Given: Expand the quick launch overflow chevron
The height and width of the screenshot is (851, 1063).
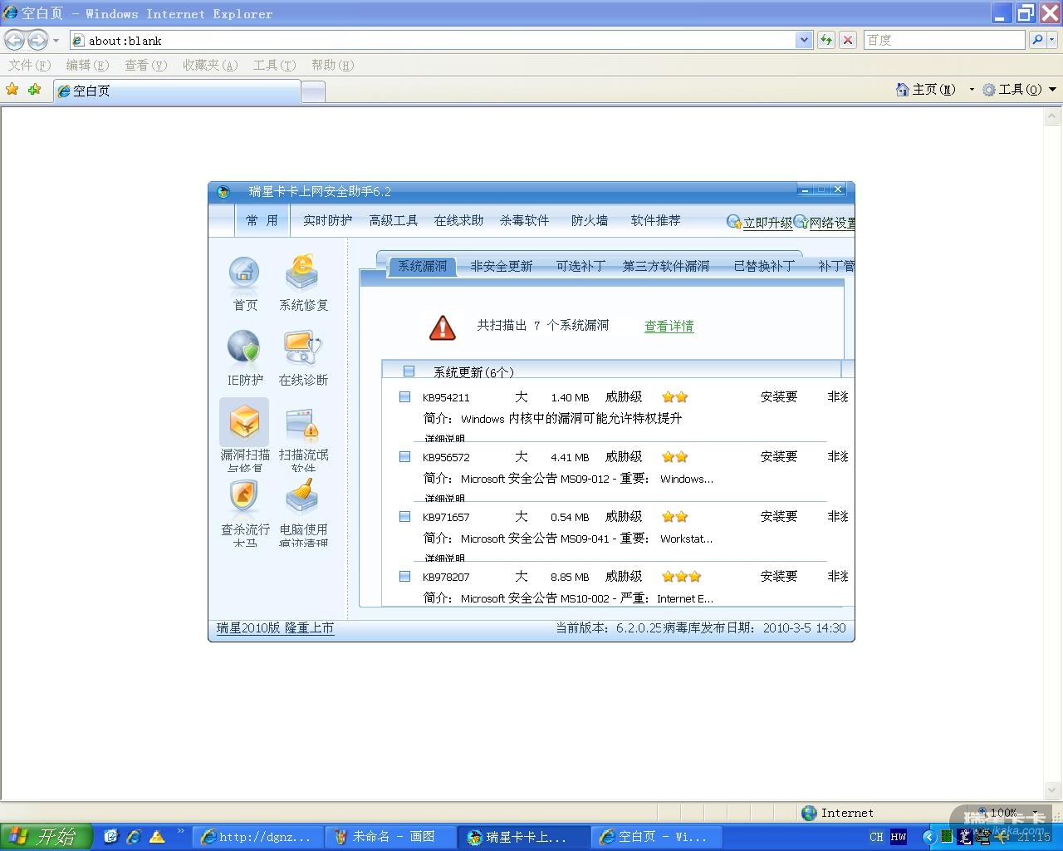Looking at the screenshot, I should click(x=180, y=832).
